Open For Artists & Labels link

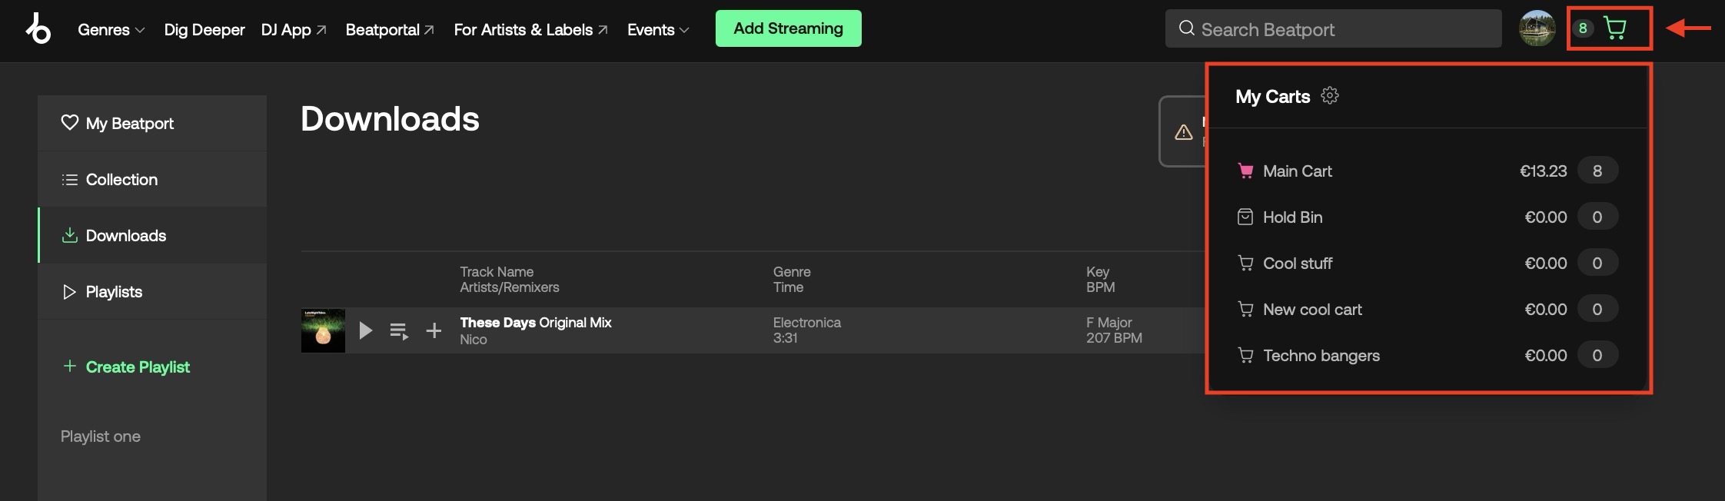click(530, 29)
